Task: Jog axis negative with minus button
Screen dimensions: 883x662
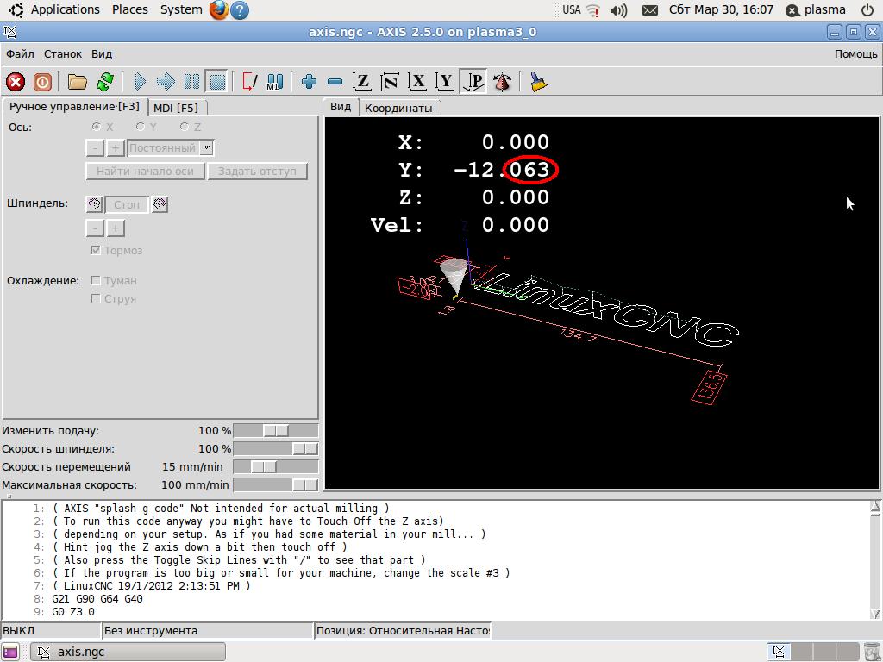Action: tap(95, 148)
